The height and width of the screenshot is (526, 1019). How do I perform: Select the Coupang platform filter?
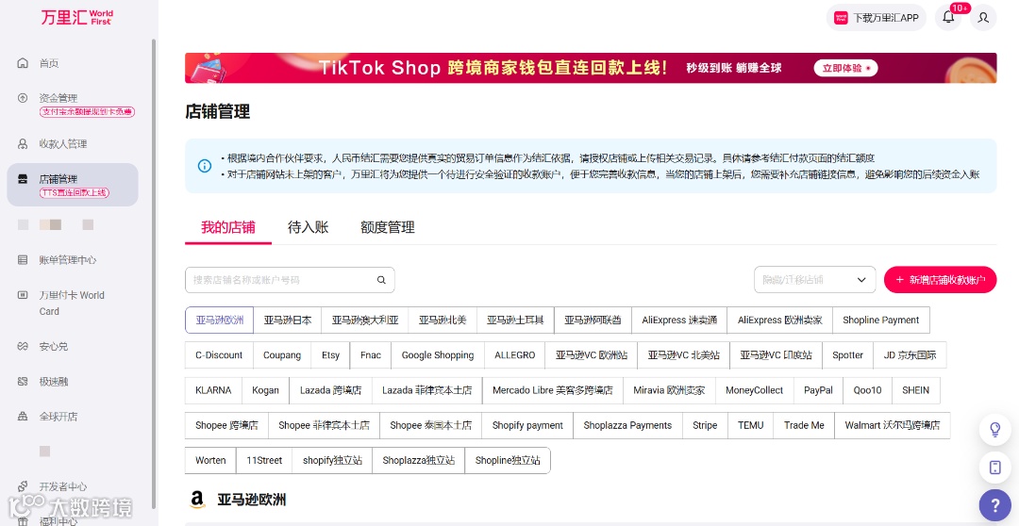(x=282, y=355)
